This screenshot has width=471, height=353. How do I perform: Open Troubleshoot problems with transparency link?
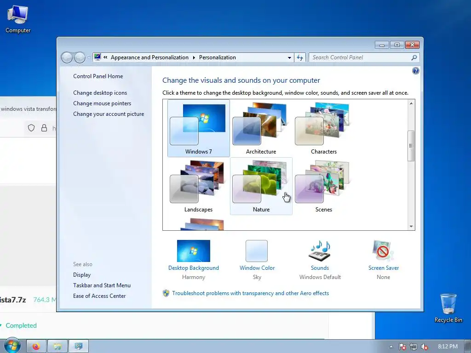pyautogui.click(x=251, y=293)
